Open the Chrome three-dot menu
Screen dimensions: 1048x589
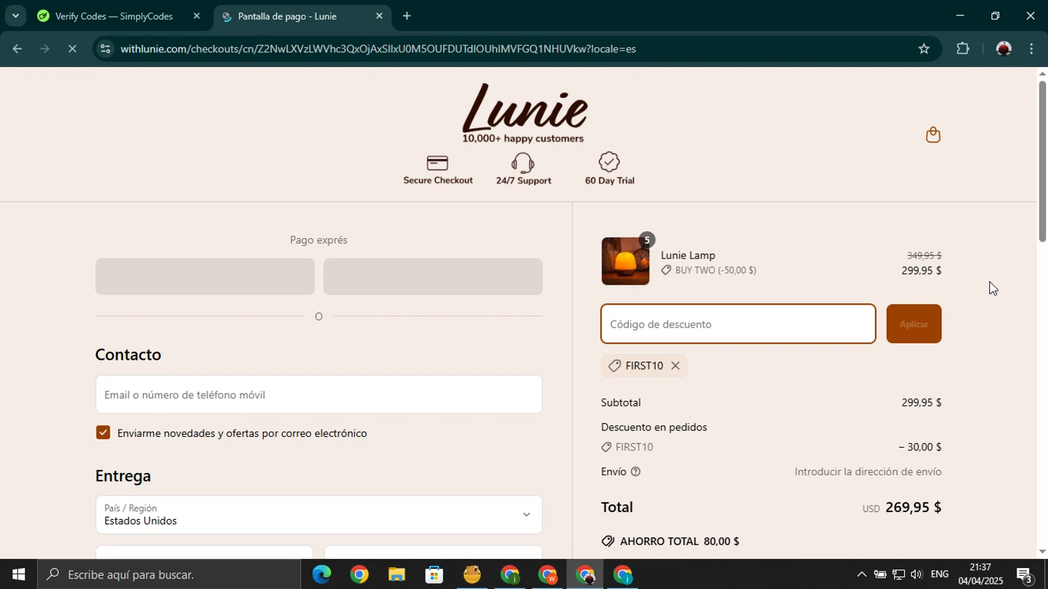coord(1031,49)
